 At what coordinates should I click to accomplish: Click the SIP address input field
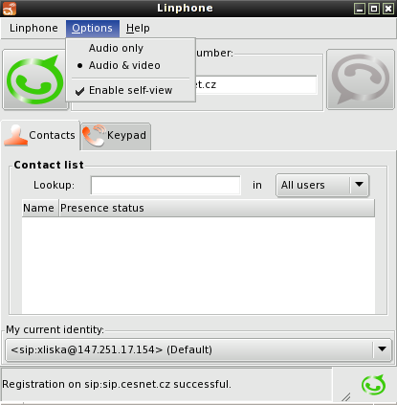pos(256,84)
